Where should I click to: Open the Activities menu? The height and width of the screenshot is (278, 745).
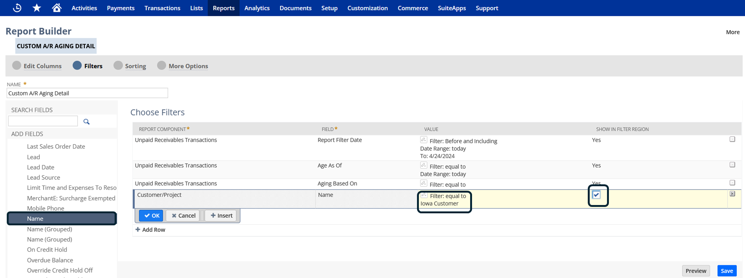pos(84,8)
